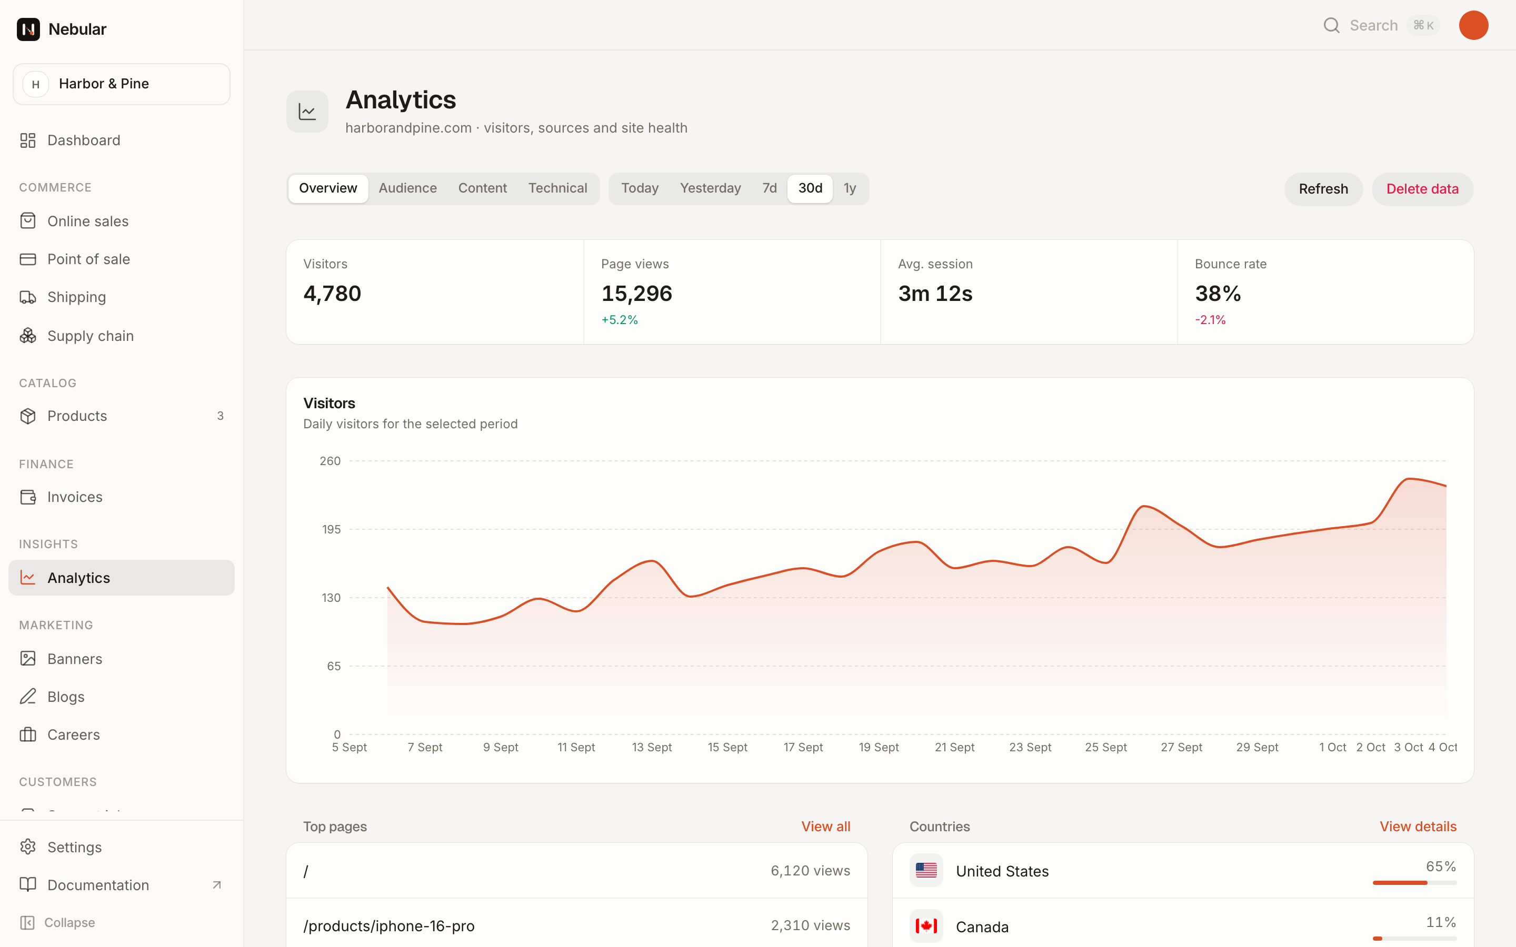This screenshot has width=1516, height=947.
Task: Click the United States 65% progress bar
Action: (x=1414, y=883)
